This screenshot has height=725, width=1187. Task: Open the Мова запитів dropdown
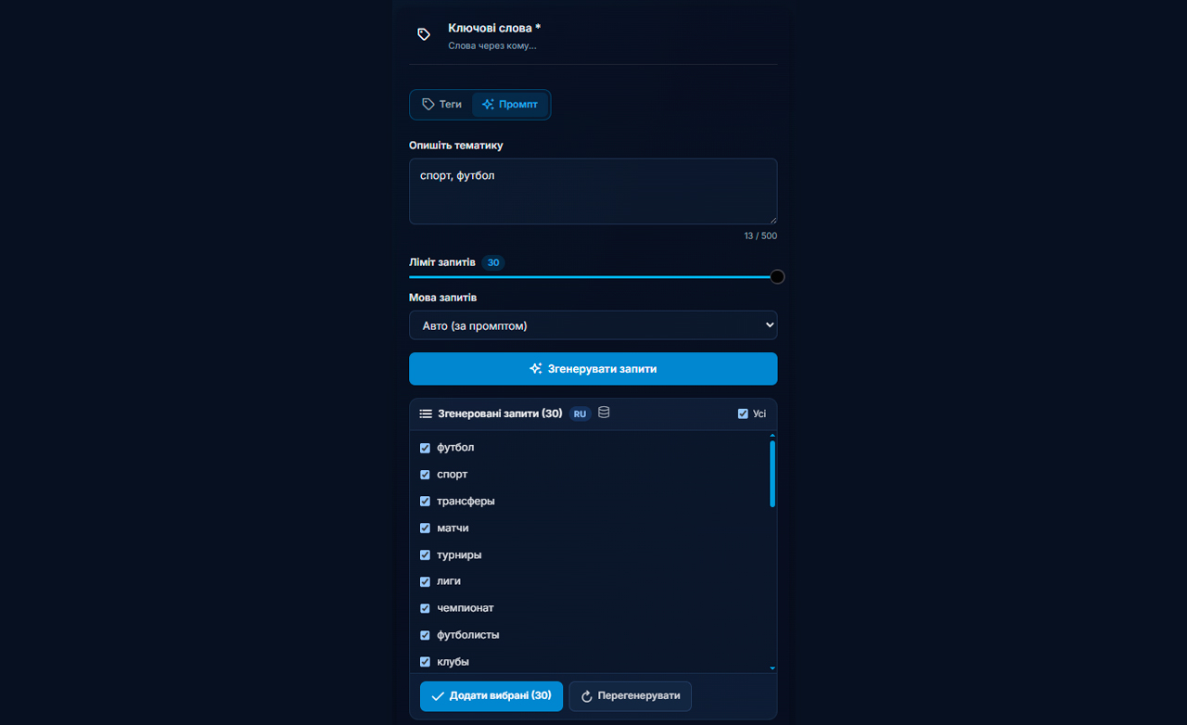(x=593, y=325)
